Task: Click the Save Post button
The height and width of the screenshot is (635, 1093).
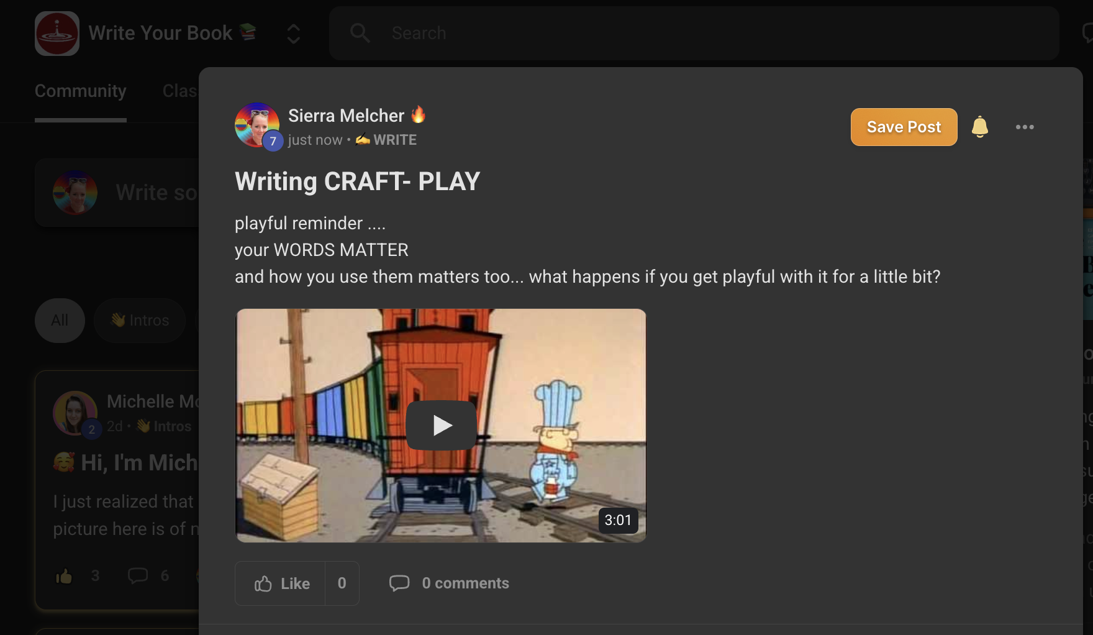Action: (904, 127)
